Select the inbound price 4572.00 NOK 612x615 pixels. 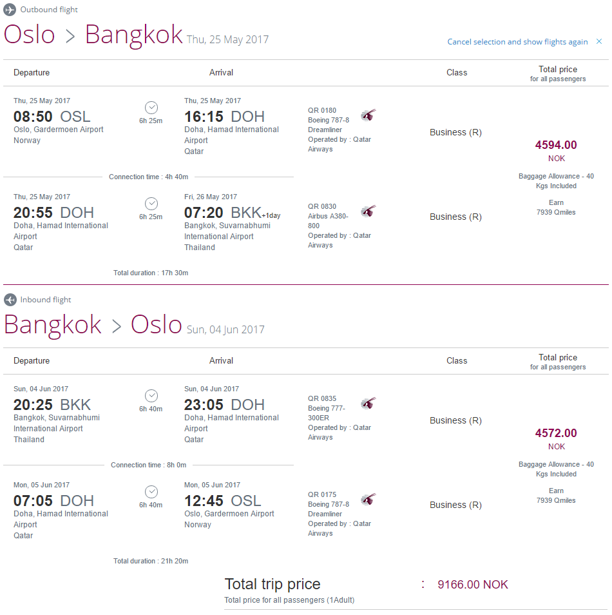[556, 434]
